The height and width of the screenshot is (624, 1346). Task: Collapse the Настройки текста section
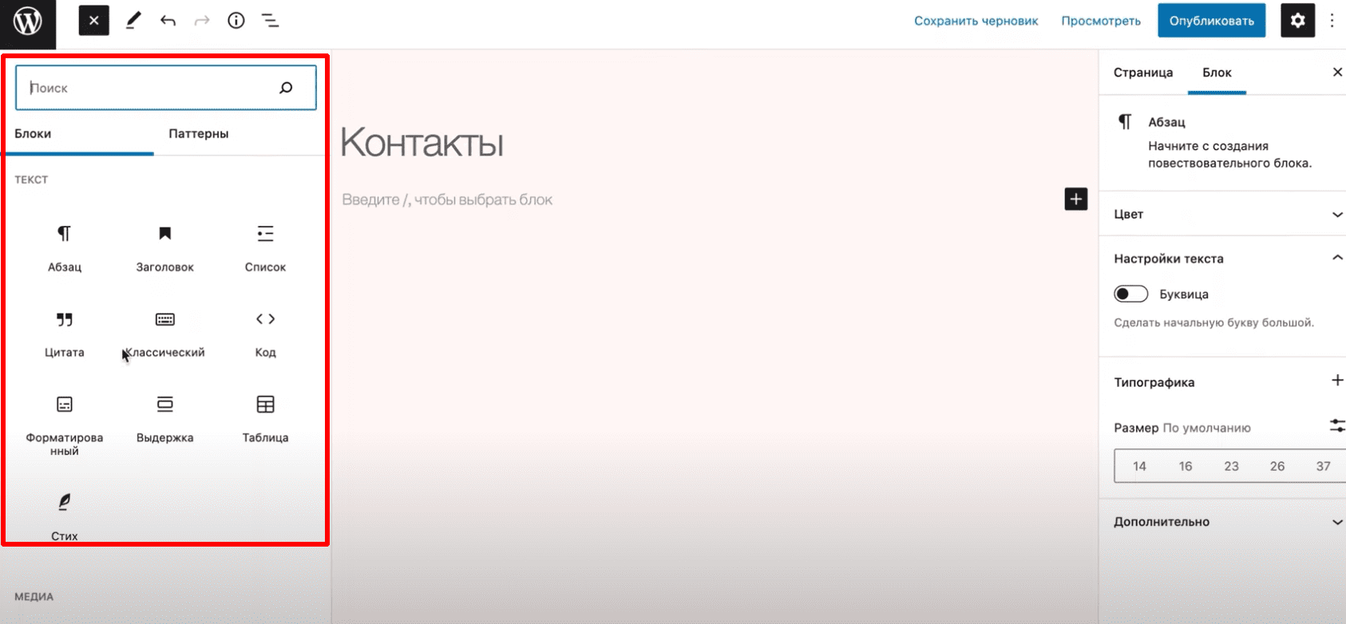pyautogui.click(x=1222, y=259)
